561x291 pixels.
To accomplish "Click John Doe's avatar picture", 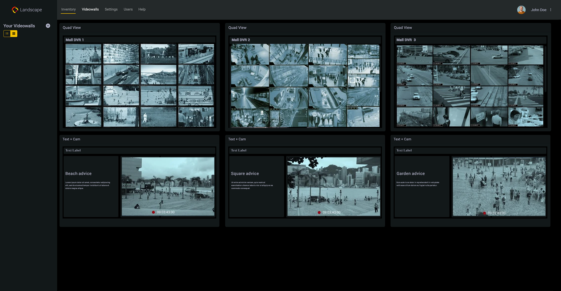I will pos(521,10).
